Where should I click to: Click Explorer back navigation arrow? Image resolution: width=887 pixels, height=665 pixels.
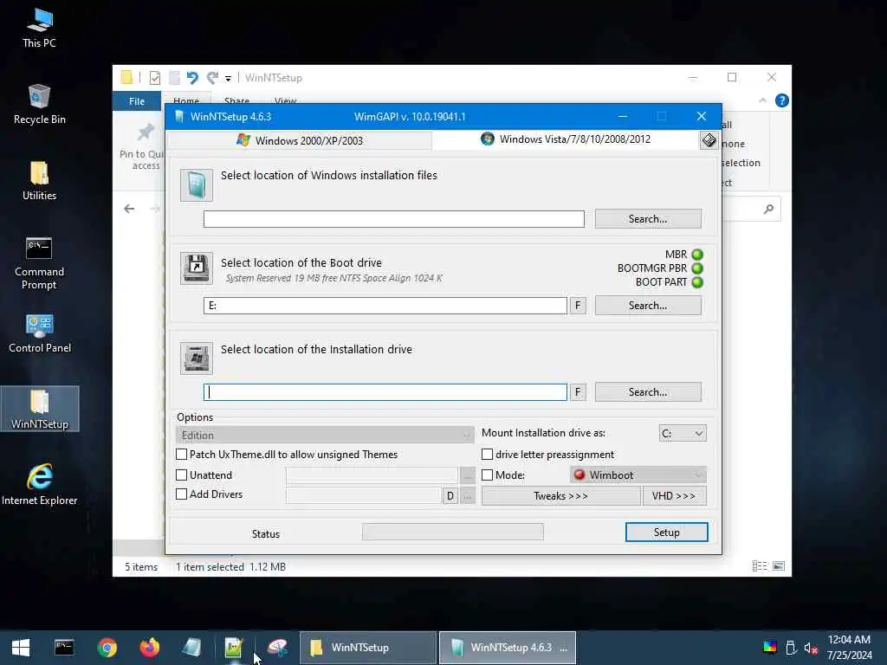130,209
